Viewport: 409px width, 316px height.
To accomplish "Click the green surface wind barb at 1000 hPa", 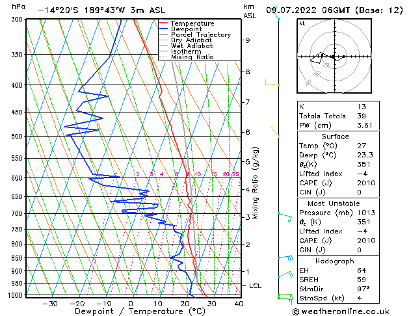I will tap(285, 298).
